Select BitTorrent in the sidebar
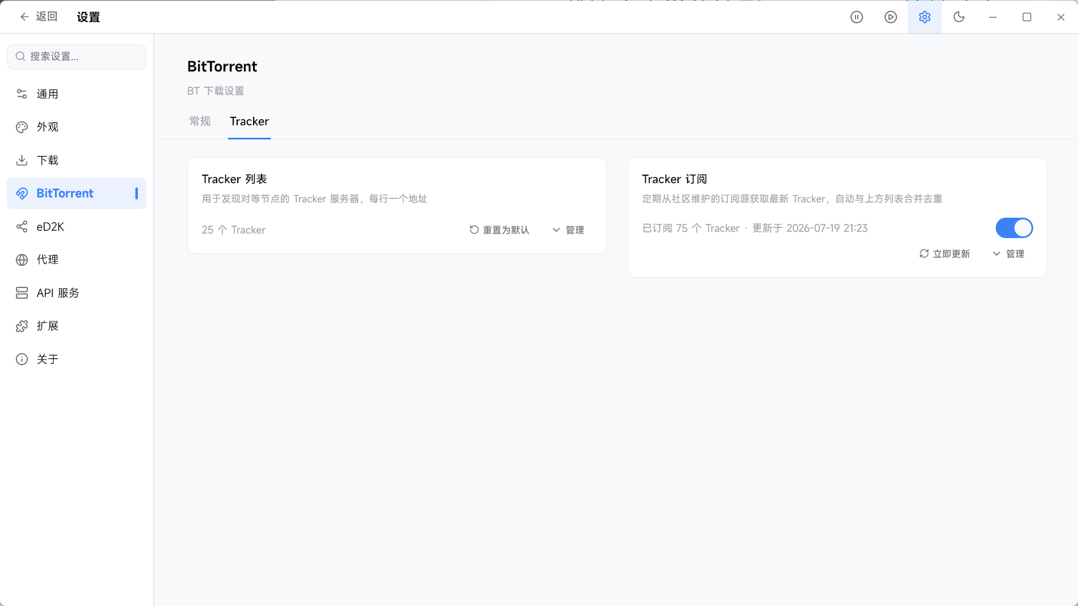 77,193
